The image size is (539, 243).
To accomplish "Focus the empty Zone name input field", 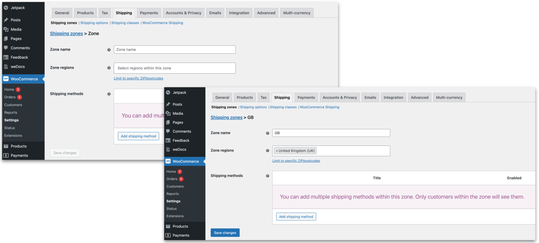I will (174, 50).
